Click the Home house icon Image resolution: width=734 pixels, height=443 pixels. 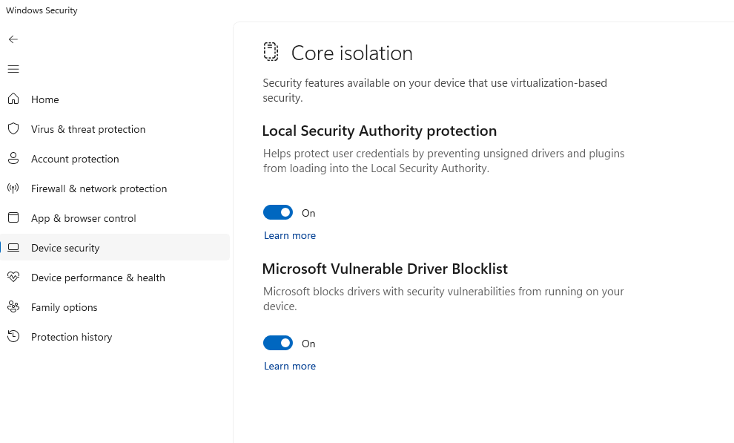[13, 99]
